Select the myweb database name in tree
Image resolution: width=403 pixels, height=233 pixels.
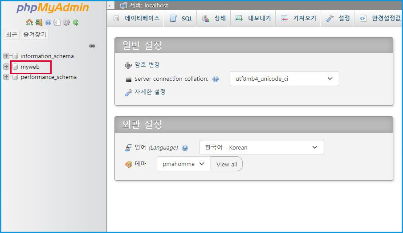30,67
